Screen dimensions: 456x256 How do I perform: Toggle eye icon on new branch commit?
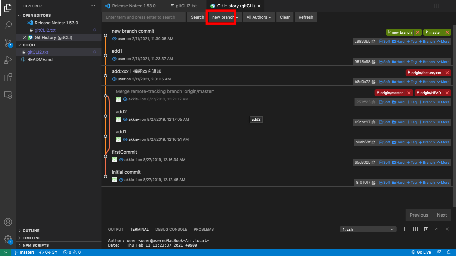click(x=114, y=39)
